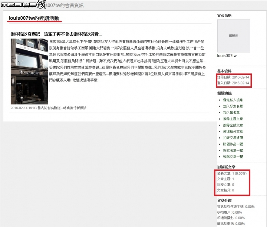Select the 相機與攝影: 0.00% text

pos(231,218)
